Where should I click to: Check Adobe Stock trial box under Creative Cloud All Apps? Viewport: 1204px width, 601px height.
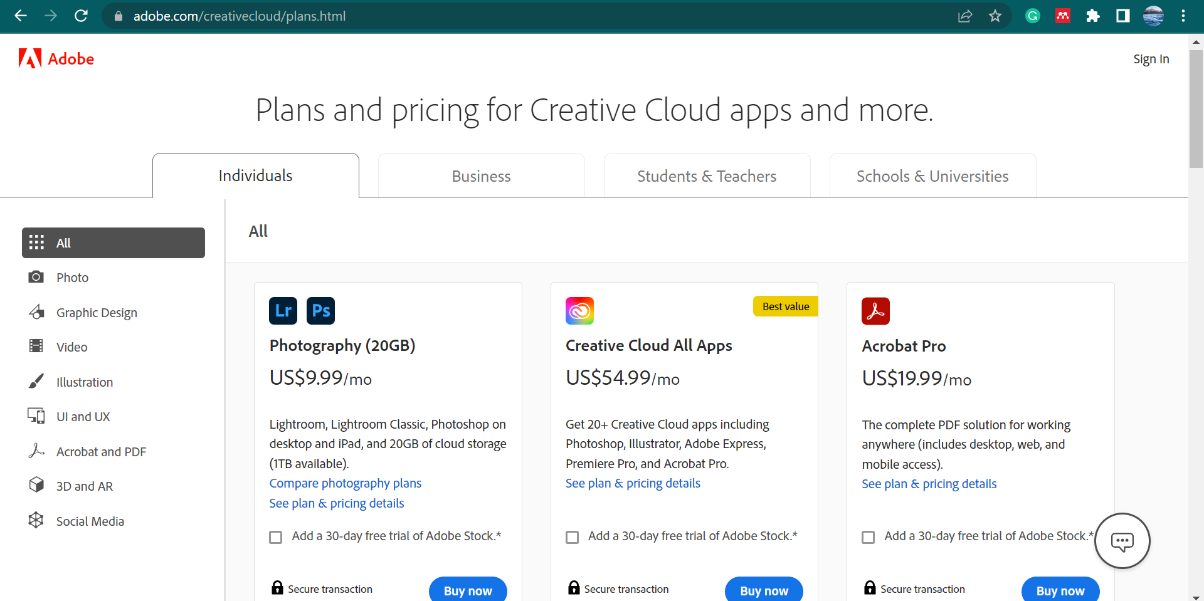coord(572,537)
